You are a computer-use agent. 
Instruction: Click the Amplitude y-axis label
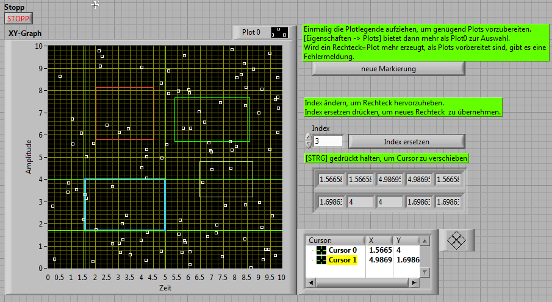(29, 157)
